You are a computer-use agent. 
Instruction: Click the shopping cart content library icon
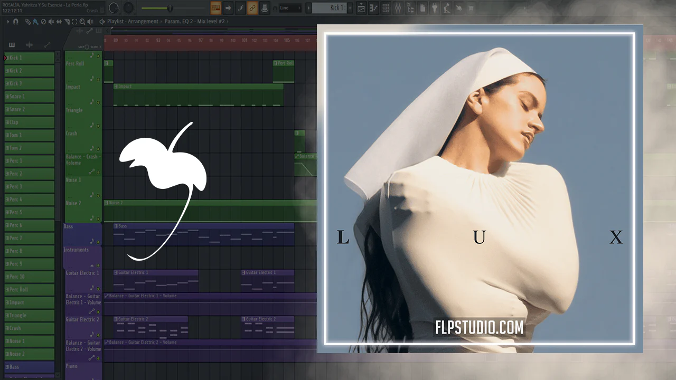tap(470, 8)
